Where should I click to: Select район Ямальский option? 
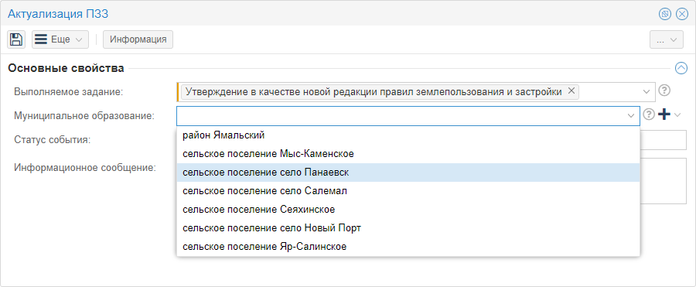tap(408, 135)
